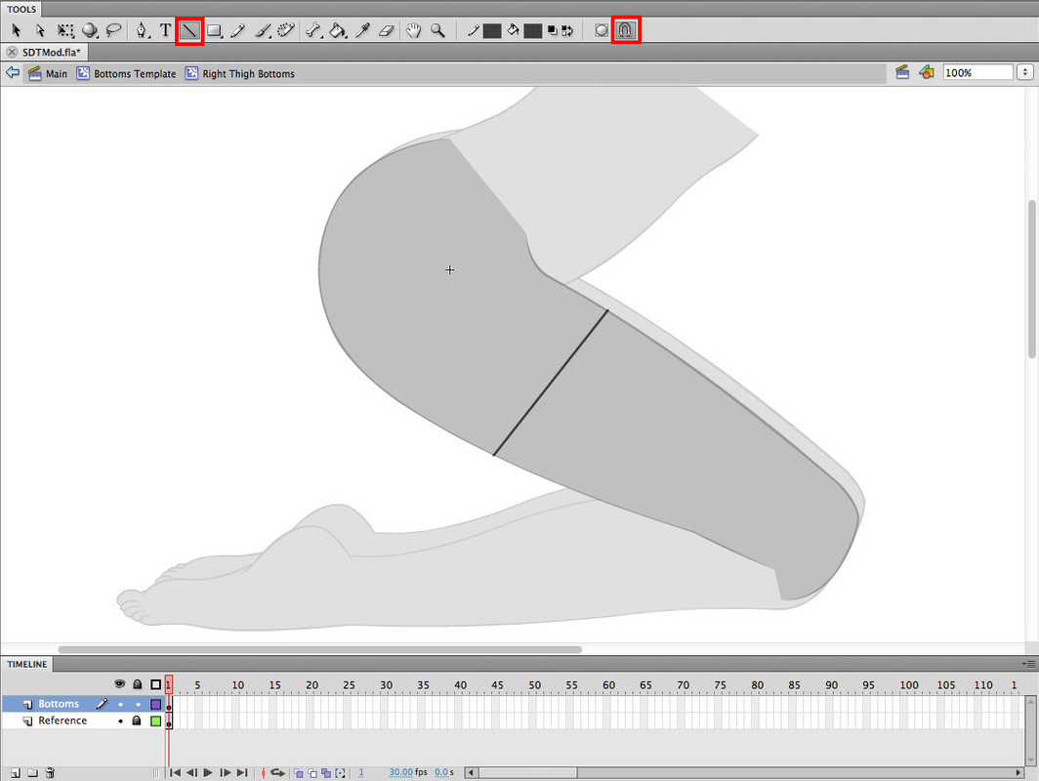Go to Bottoms Template breadcrumb
This screenshot has width=1039, height=781.
pos(134,73)
